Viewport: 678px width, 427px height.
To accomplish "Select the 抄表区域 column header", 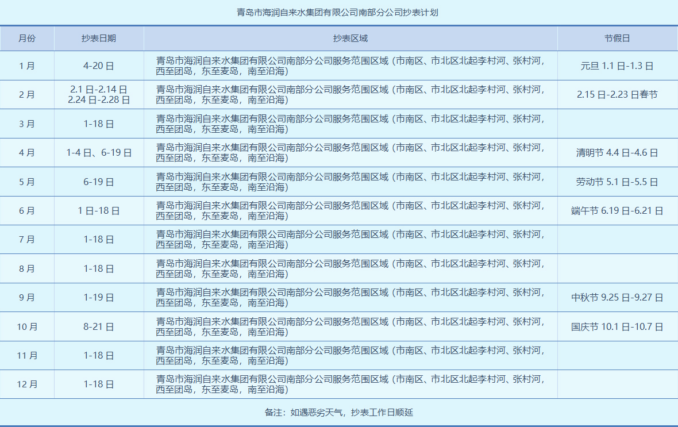I will pos(349,37).
